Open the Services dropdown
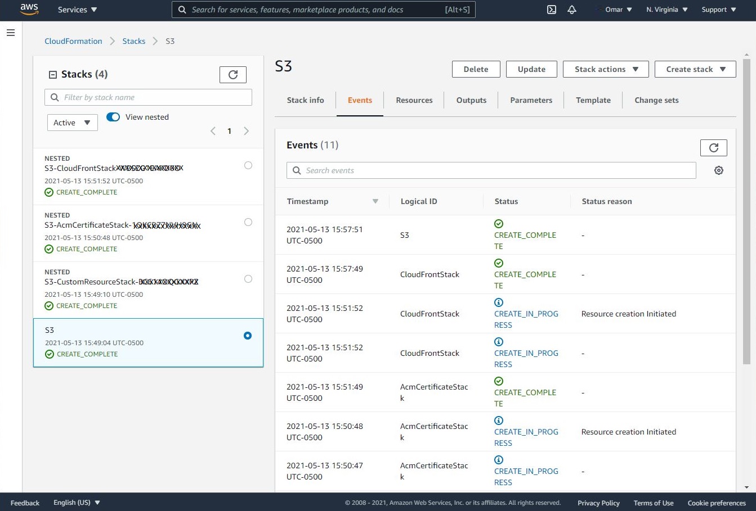Viewport: 756px width, 511px height. point(78,10)
